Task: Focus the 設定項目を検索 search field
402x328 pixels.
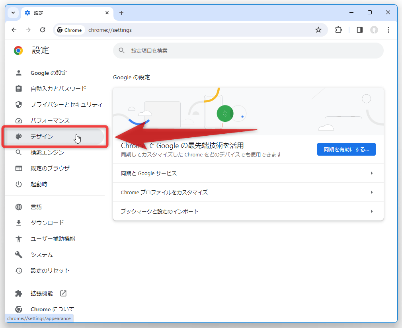Action: pos(248,51)
